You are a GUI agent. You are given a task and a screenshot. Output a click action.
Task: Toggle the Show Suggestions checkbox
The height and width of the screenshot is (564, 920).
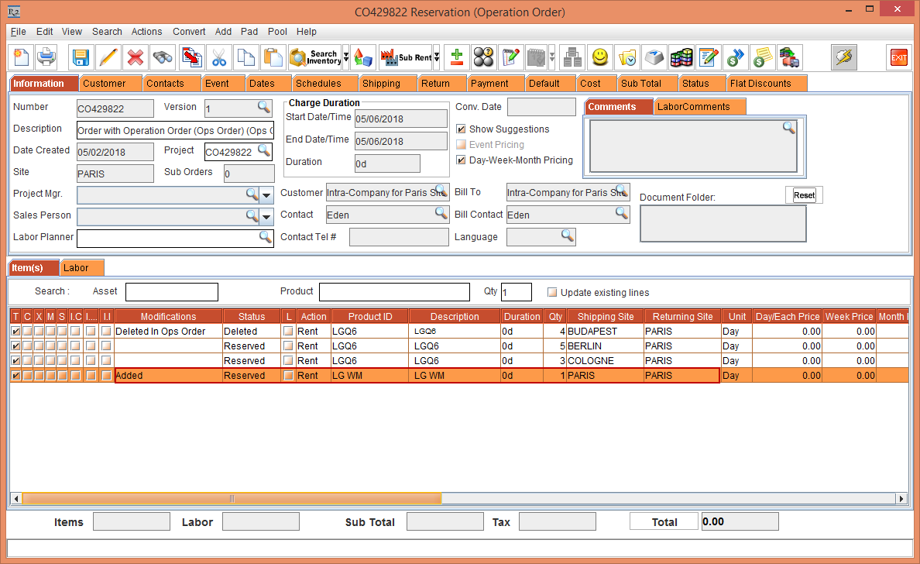tap(462, 129)
